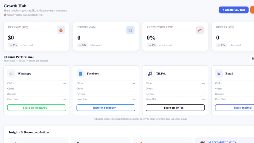Click the Conv. Rate row in WhatsApp card
The width and height of the screenshot is (254, 143).
[x=37, y=99]
